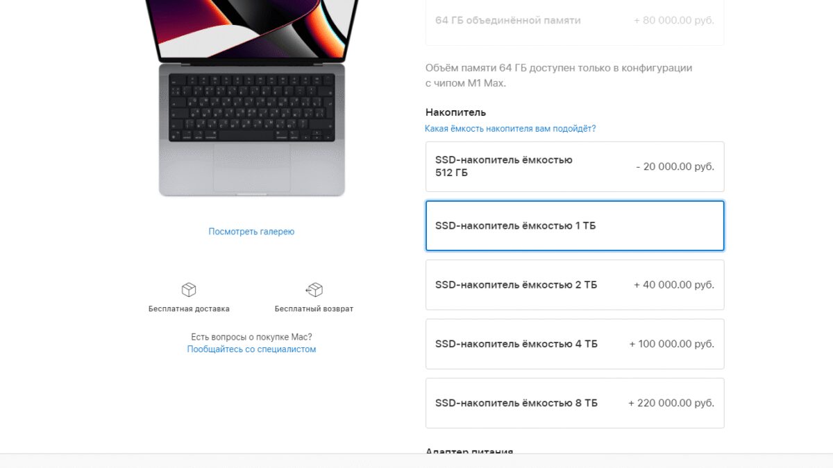Click the free delivery box icon
Screen dimensions: 833x468
189,290
